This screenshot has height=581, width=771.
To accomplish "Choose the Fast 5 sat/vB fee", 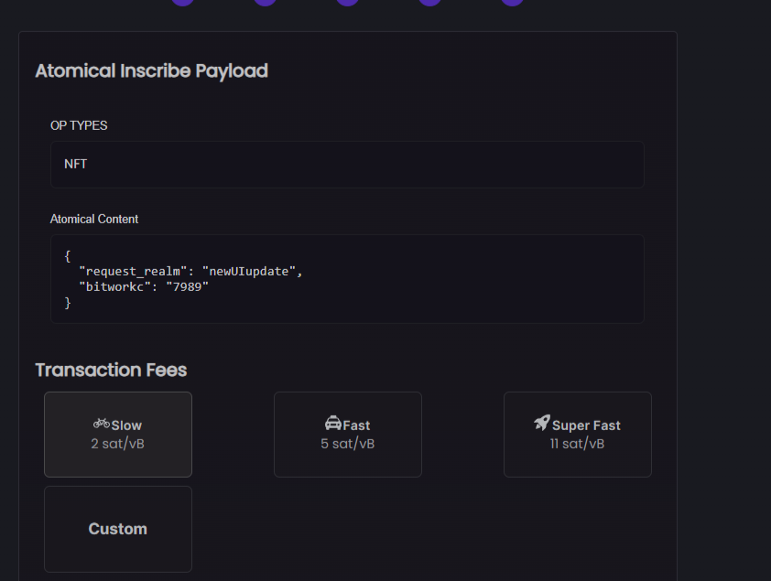I will pos(348,435).
